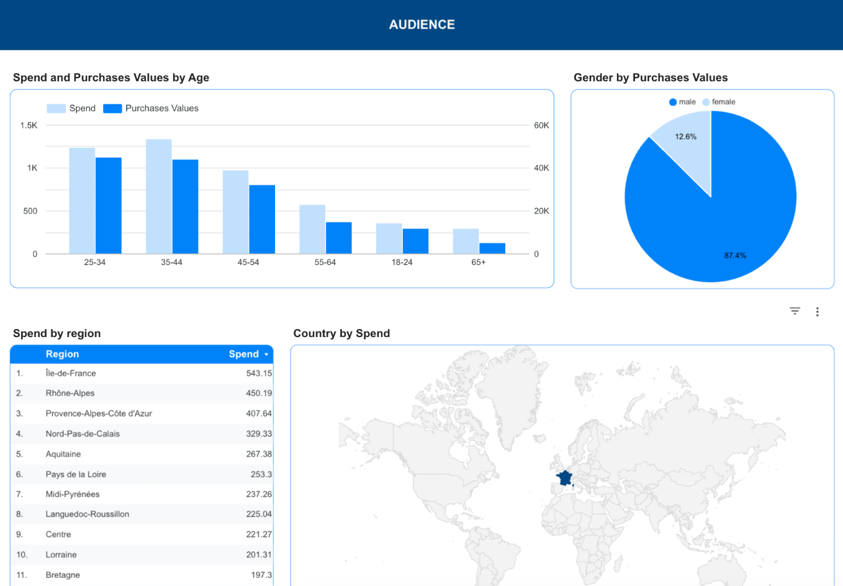
Task: Open the chart filter icon
Action: (x=795, y=310)
